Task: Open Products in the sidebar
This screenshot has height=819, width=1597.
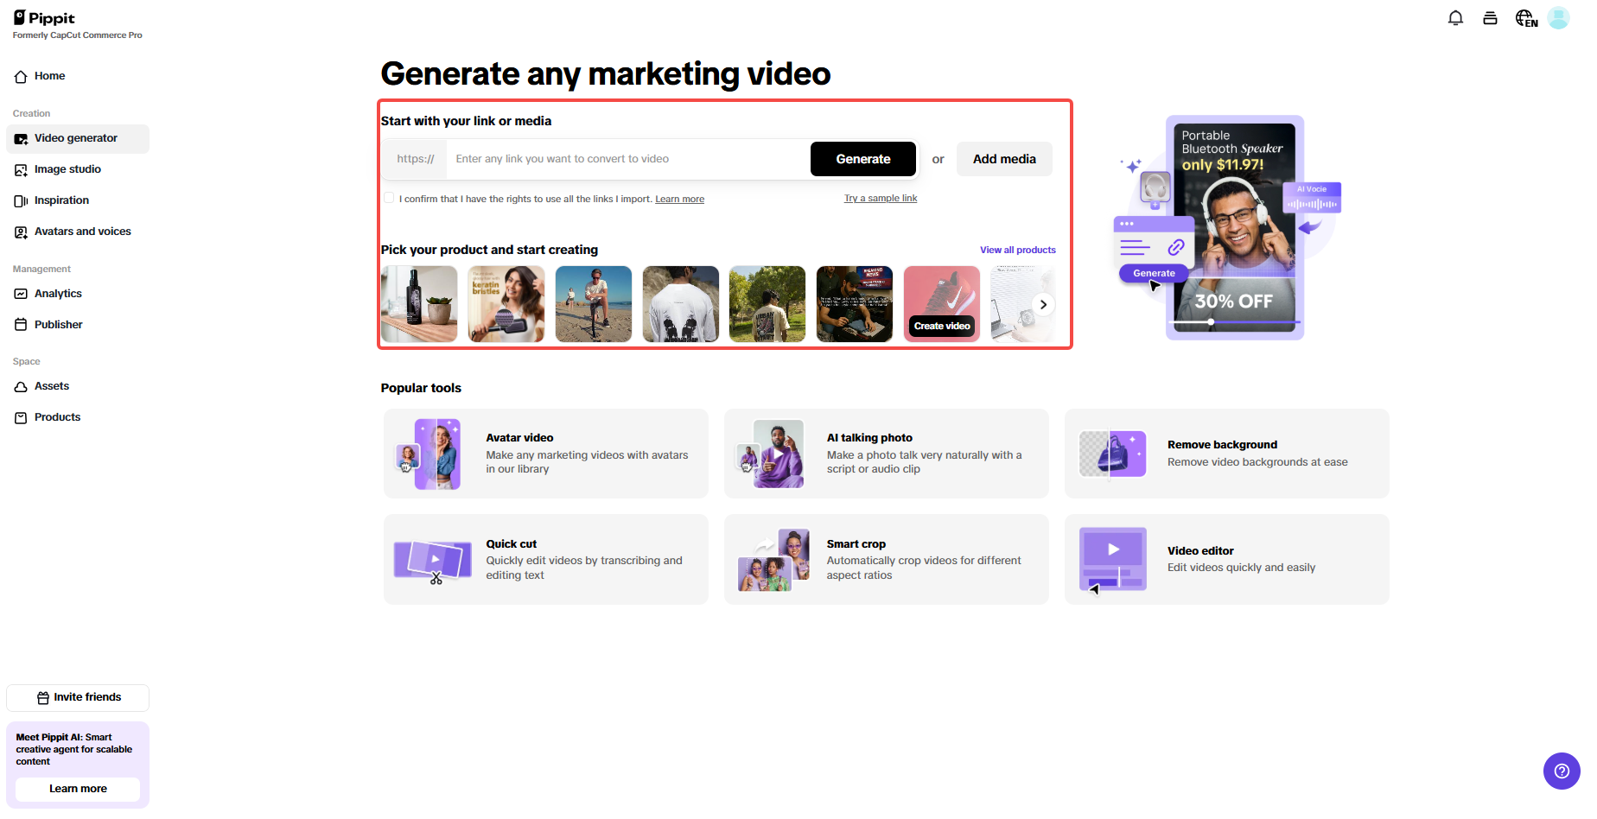Action: (78, 417)
